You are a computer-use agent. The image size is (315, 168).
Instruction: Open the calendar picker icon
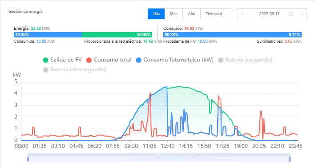coord(291,14)
